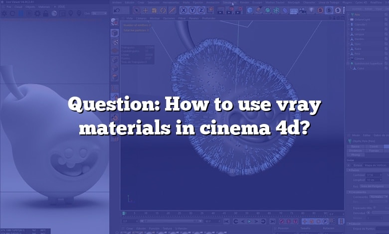Toggle visibility checkbox for Cámara object

(386, 58)
